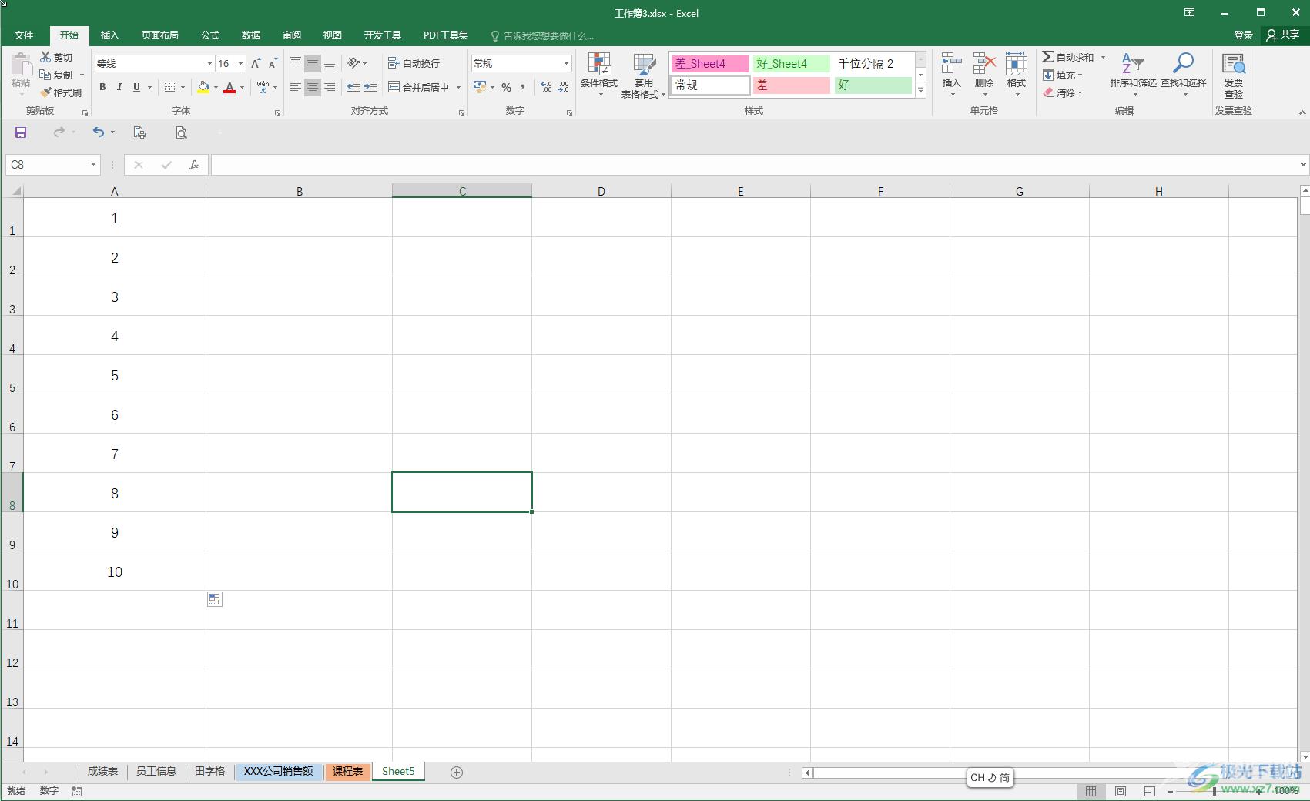
Task: Open the Clear (清除) dropdown
Action: click(1063, 92)
